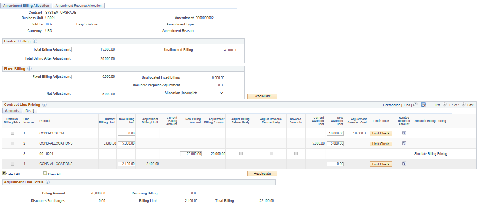This screenshot has width=486, height=208.
Task: Jump to the last contract line page
Action: pos(471,105)
